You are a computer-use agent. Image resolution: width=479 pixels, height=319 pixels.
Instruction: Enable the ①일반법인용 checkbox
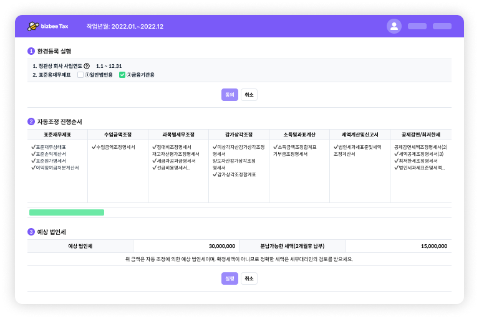click(x=80, y=75)
